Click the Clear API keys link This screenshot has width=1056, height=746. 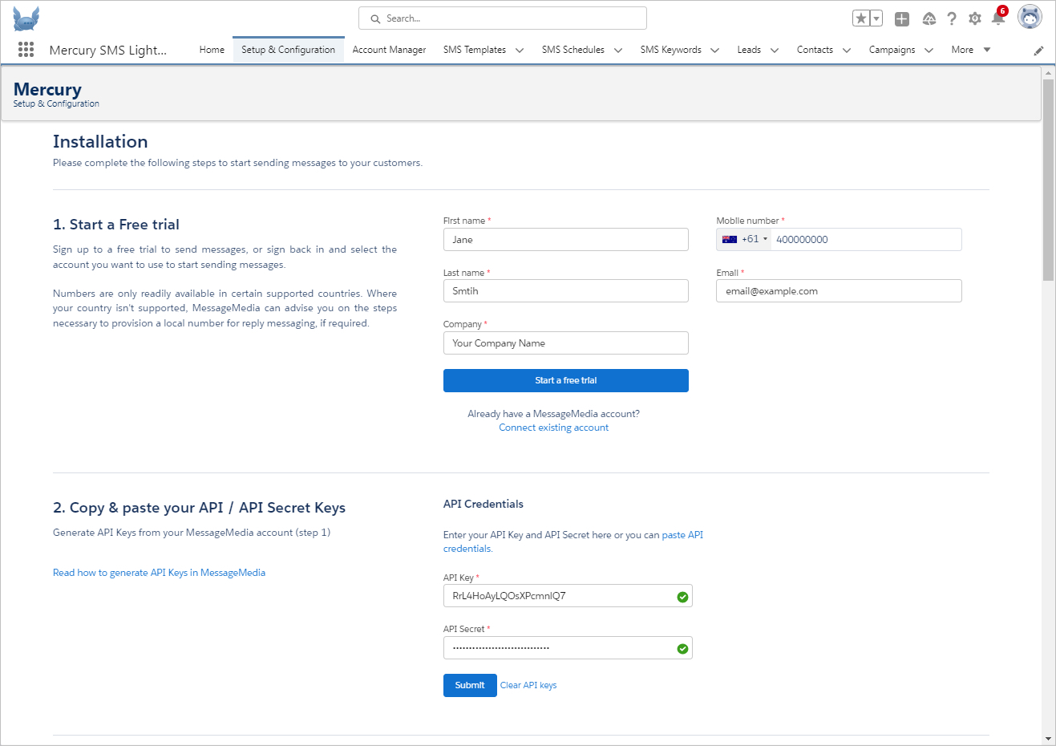point(528,685)
